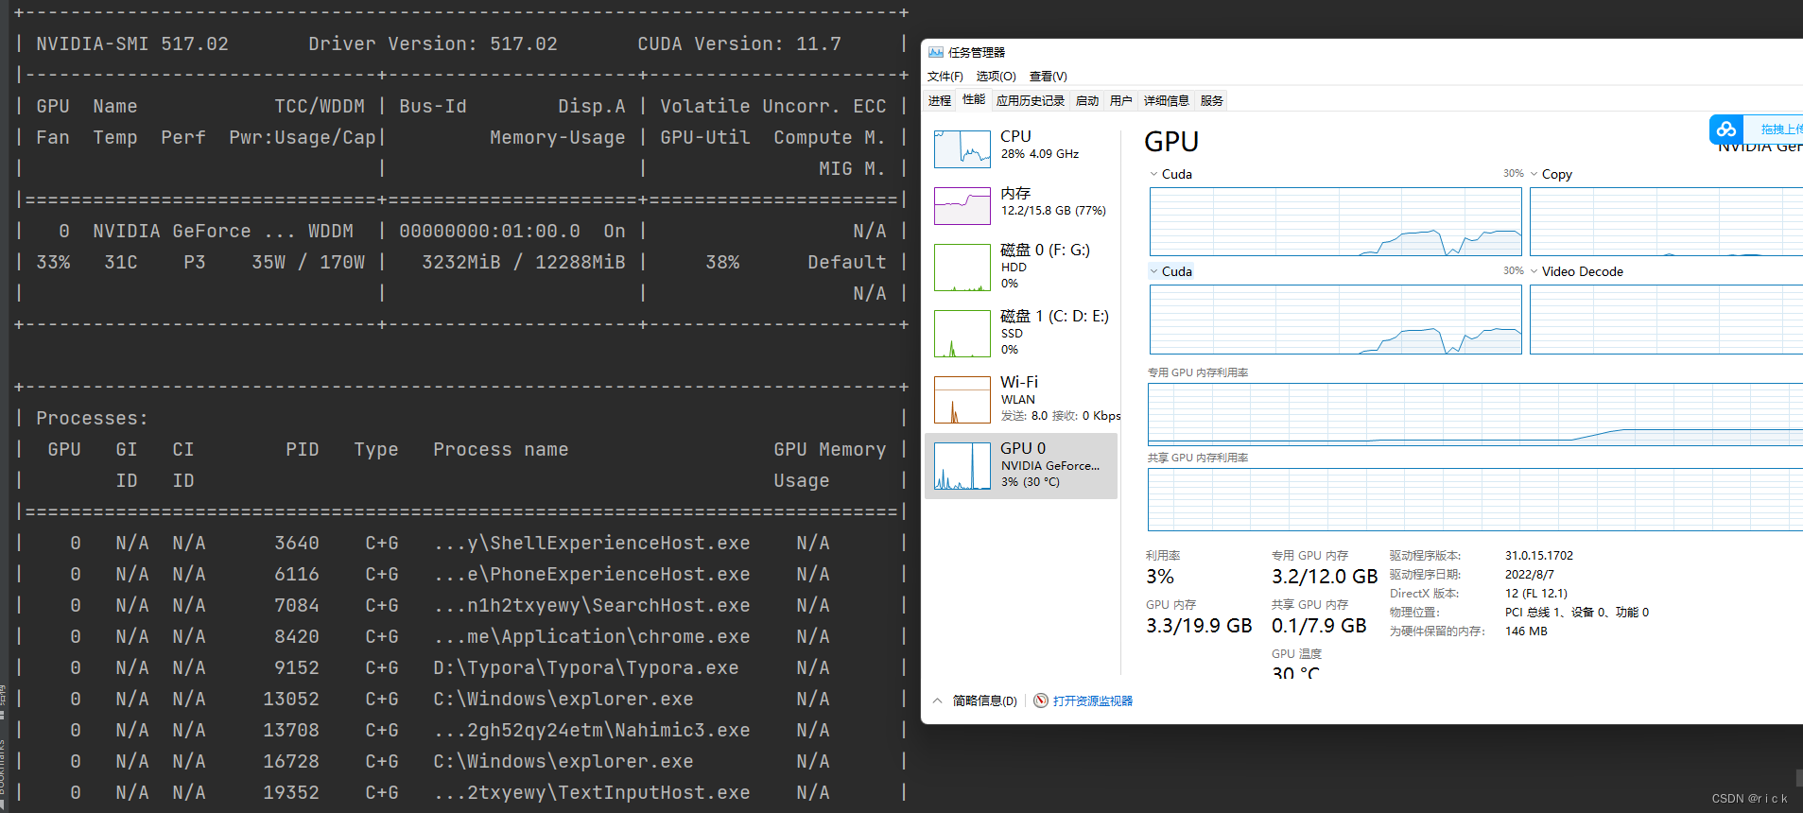1803x813 pixels.
Task: Select the CPU performance thumbnail graph
Action: click(962, 149)
